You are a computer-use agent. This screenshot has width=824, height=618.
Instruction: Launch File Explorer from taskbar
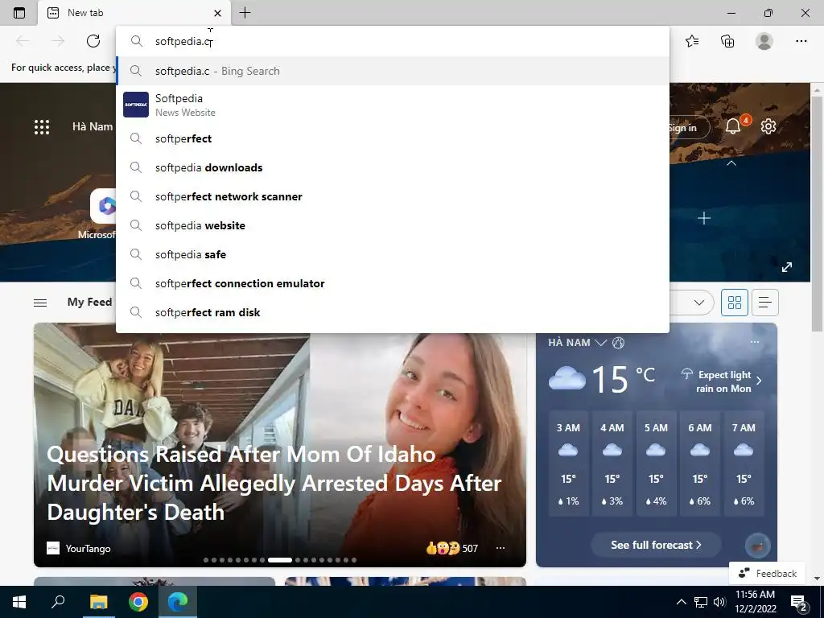(x=98, y=602)
